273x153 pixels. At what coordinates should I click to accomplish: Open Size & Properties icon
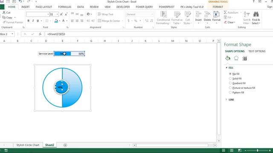(244, 59)
